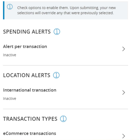Click the info icon in the notice banner
Image resolution: width=139 pixels, height=140 pixels.
click(10, 7)
